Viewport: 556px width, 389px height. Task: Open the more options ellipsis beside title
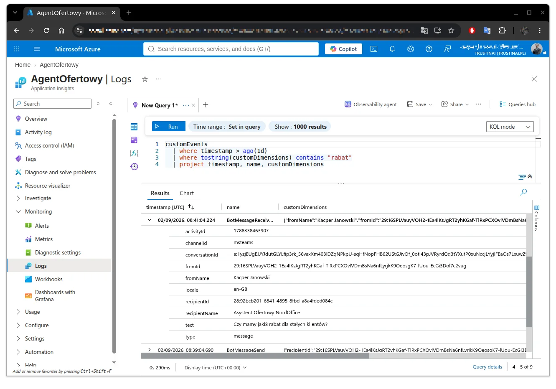[158, 79]
